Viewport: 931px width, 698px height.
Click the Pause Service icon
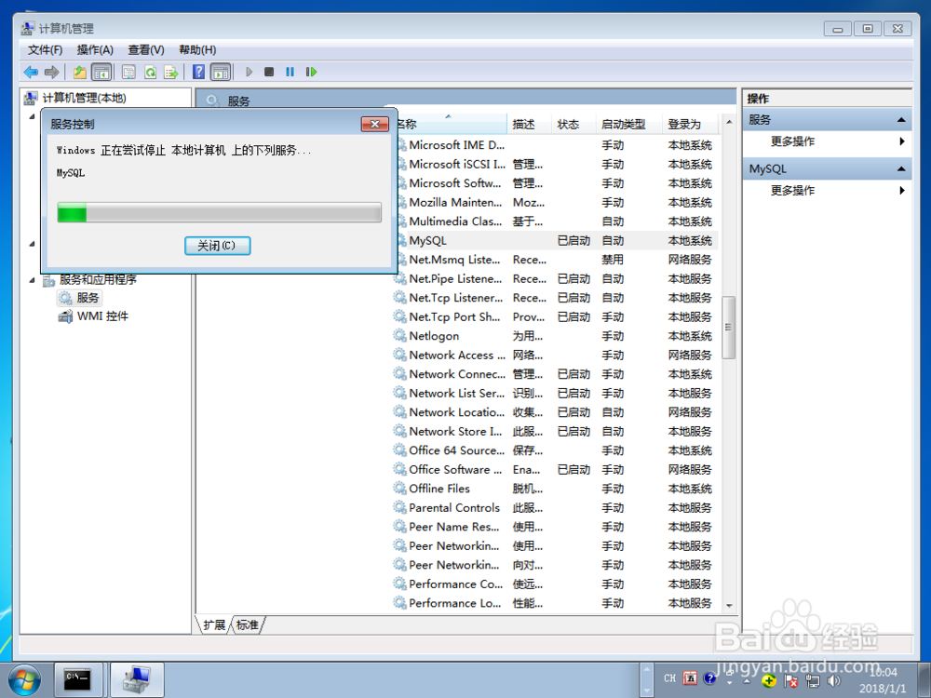click(x=290, y=72)
